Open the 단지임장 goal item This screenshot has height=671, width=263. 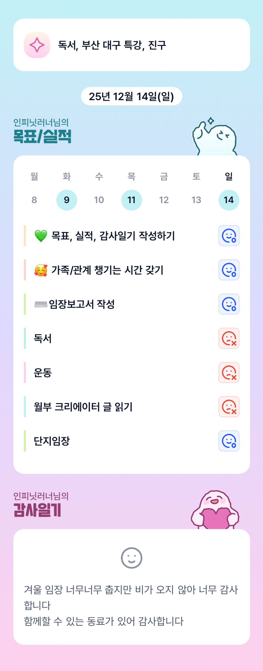click(x=52, y=441)
